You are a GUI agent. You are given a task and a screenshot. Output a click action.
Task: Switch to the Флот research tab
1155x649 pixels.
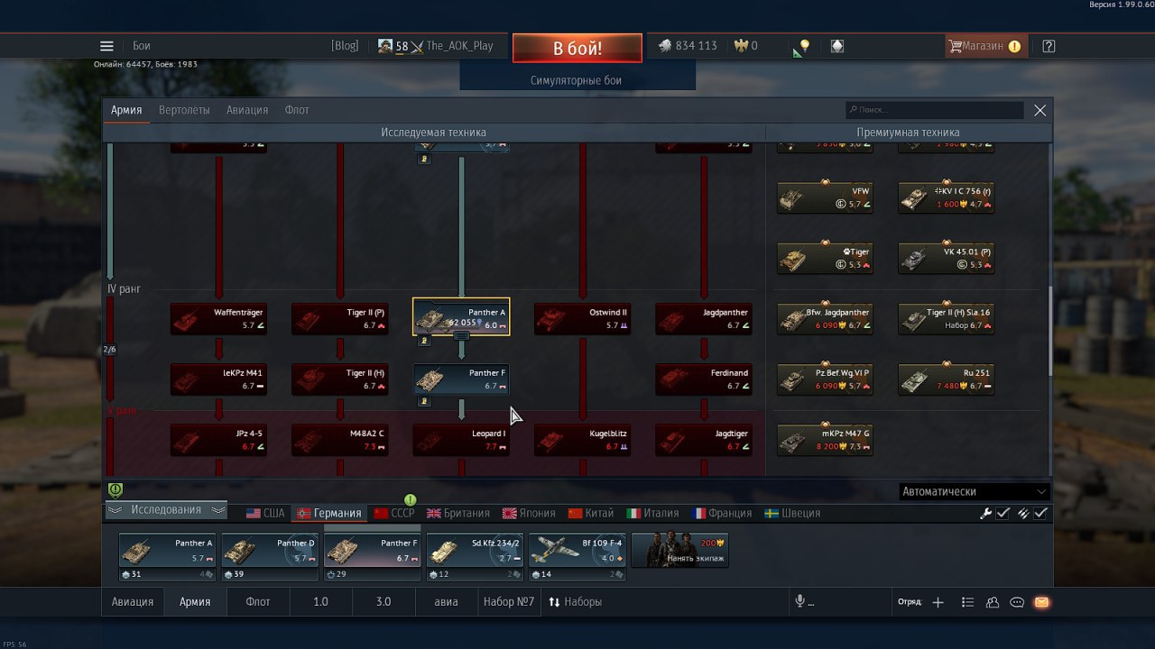tap(297, 110)
